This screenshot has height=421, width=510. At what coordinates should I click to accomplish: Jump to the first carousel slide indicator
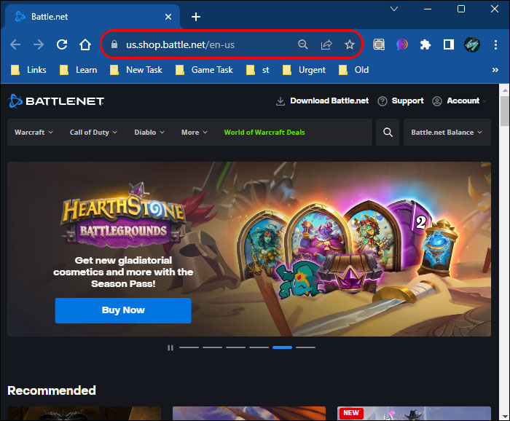tap(189, 347)
